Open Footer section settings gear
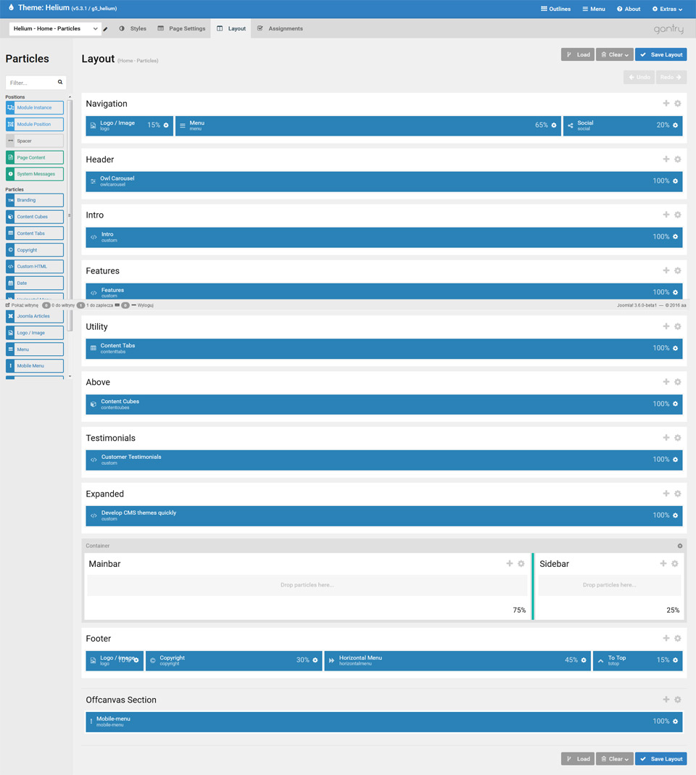The image size is (696, 775). coord(678,638)
